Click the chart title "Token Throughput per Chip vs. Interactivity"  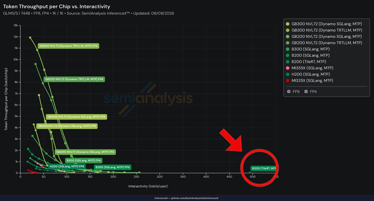tap(57, 7)
